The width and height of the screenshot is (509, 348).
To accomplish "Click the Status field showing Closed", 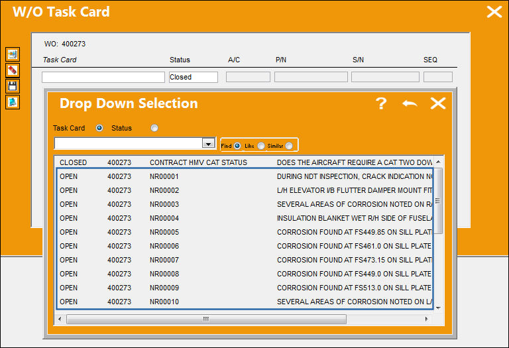I will (194, 78).
